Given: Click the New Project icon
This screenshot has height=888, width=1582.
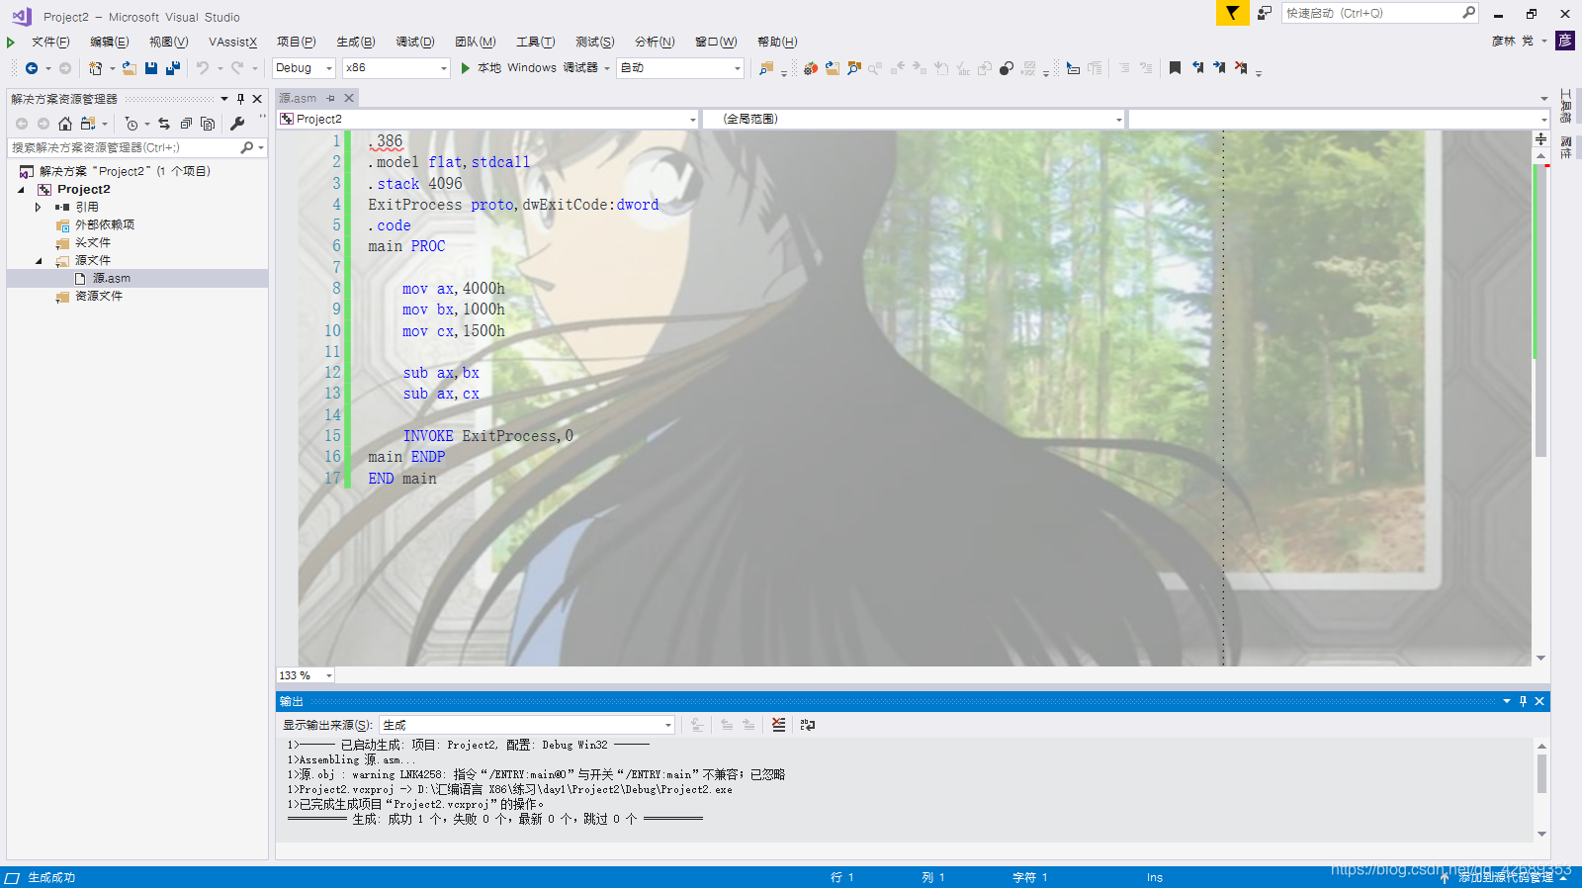Looking at the screenshot, I should [x=95, y=68].
